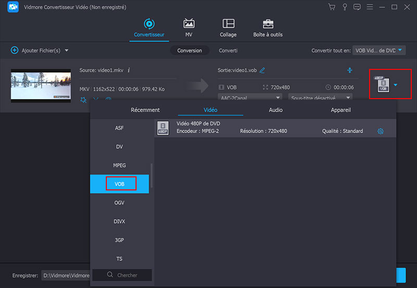Choose MPEG from the format list

[119, 165]
